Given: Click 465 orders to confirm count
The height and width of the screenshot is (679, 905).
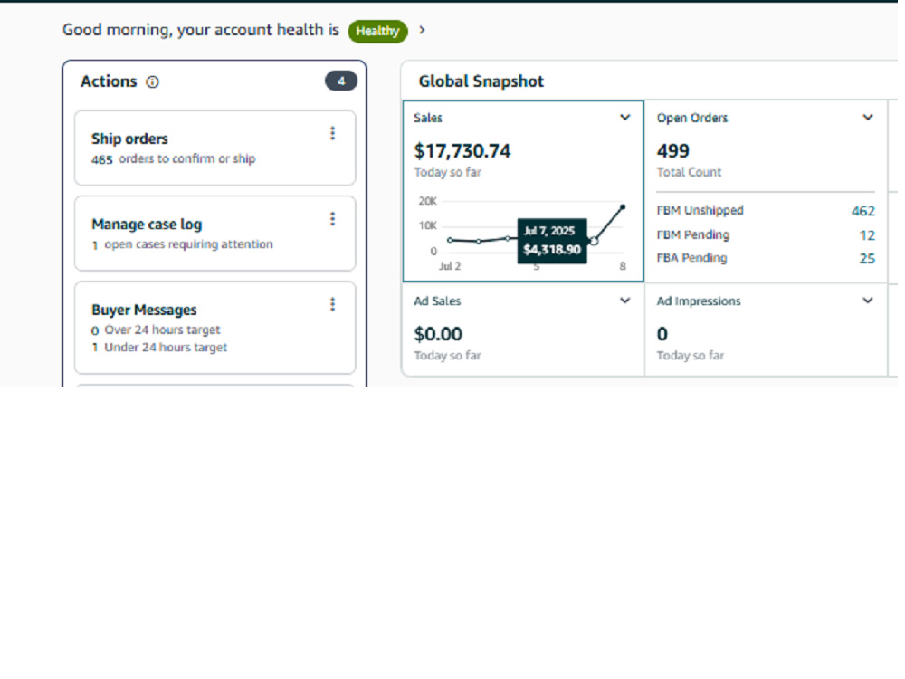Looking at the screenshot, I should click(x=101, y=159).
